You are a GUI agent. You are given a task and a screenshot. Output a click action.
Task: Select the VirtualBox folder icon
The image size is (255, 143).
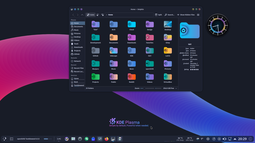click(168, 77)
